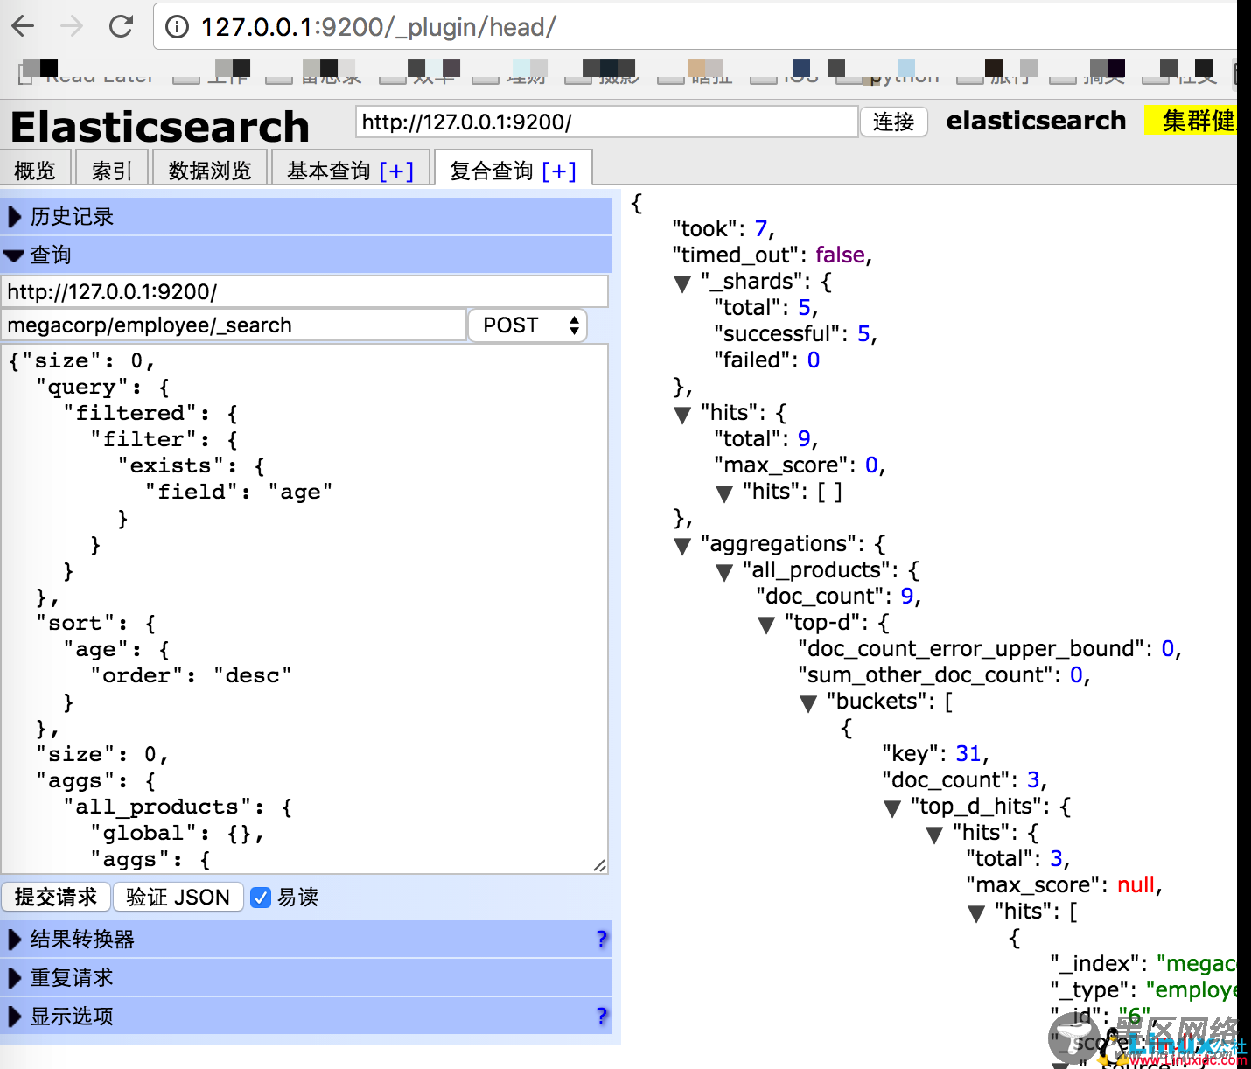This screenshot has width=1251, height=1069.
Task: Collapse the 查询 query section
Action: (x=306, y=255)
